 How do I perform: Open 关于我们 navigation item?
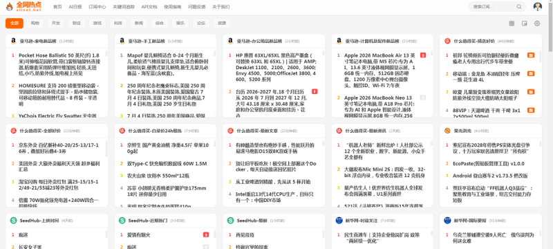pos(221,7)
